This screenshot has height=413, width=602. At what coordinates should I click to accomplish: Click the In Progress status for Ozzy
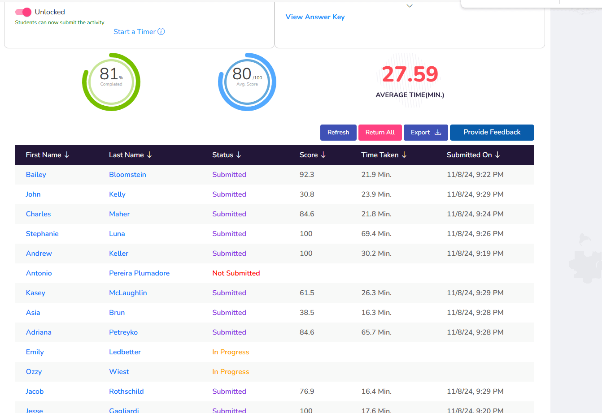231,372
